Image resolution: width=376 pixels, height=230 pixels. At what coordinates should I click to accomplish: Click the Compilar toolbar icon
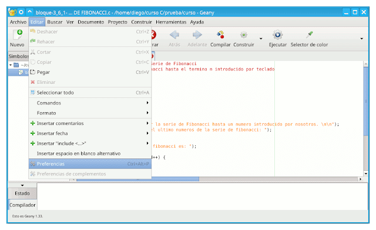pyautogui.click(x=220, y=35)
